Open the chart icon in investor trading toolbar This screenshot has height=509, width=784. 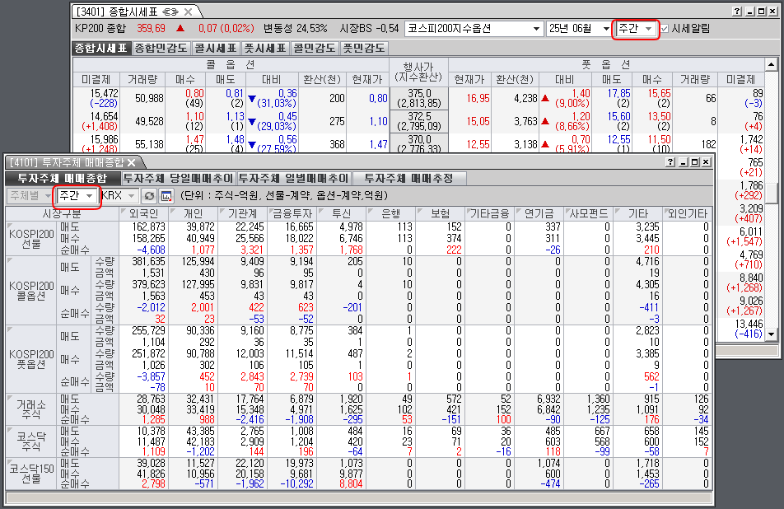166,197
